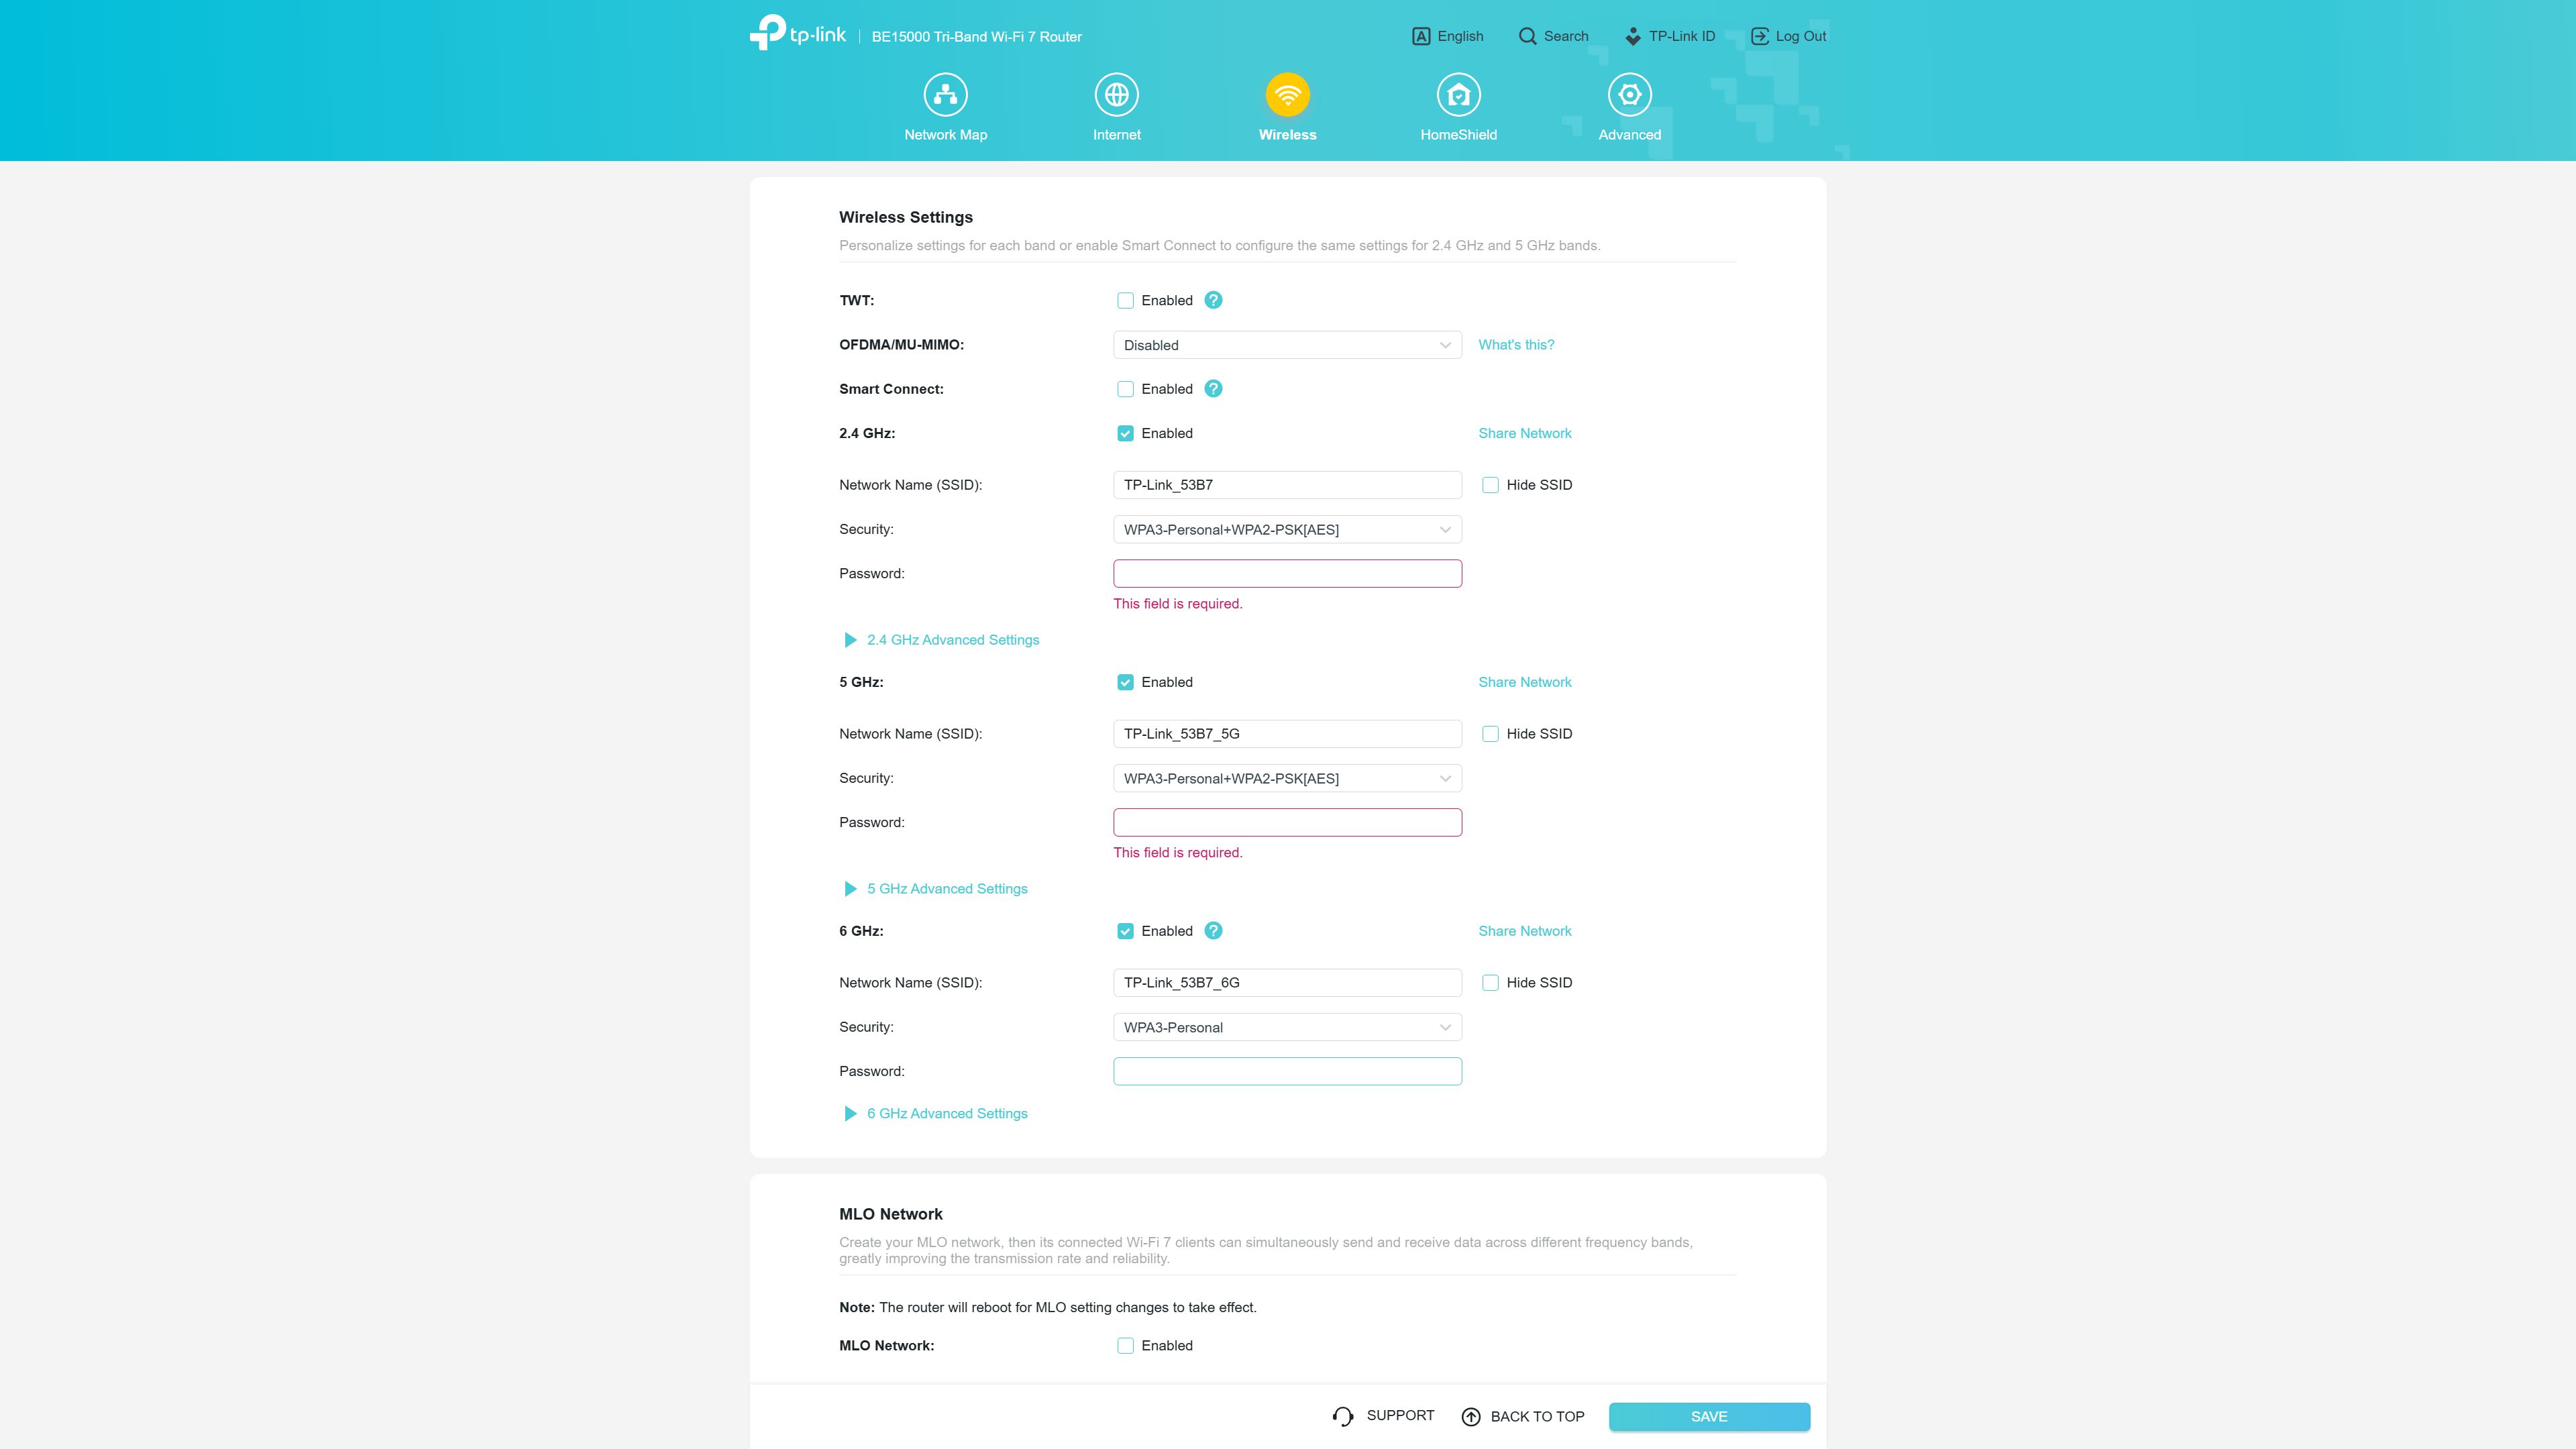The height and width of the screenshot is (1449, 2576).
Task: Open the HomeShield icon
Action: 1458,95
